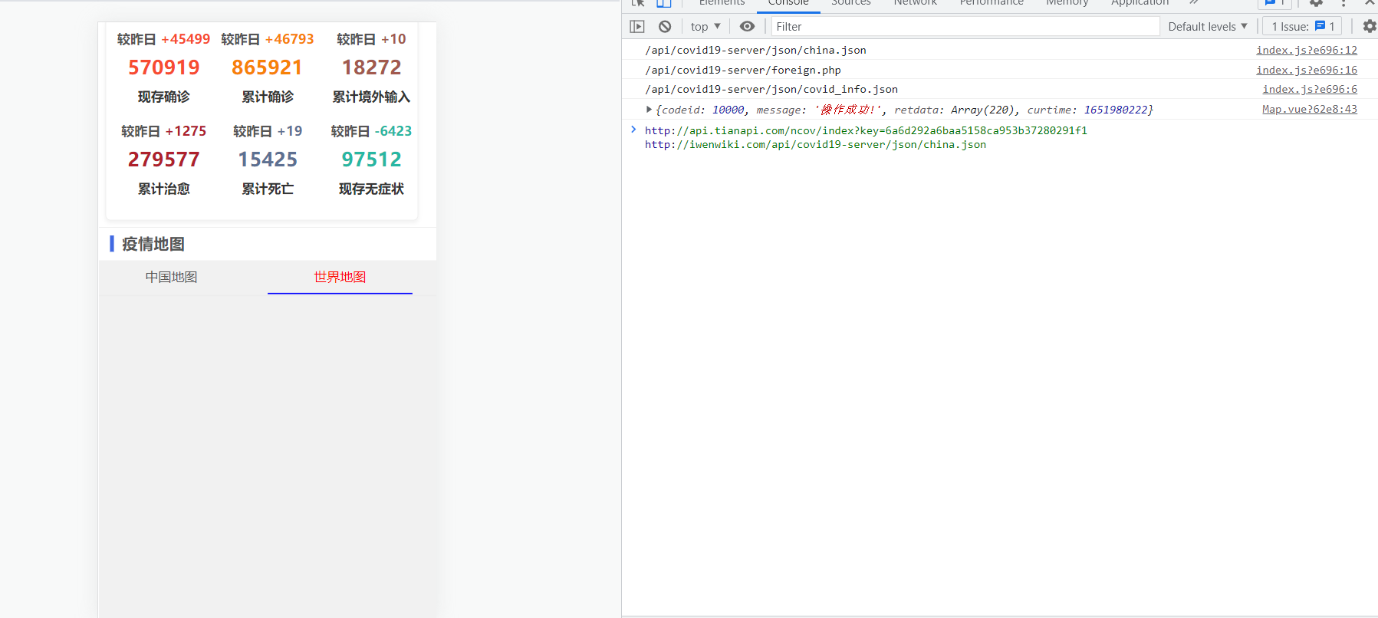Expand the codeid 10000 object entry
The image size is (1378, 618).
pos(649,110)
